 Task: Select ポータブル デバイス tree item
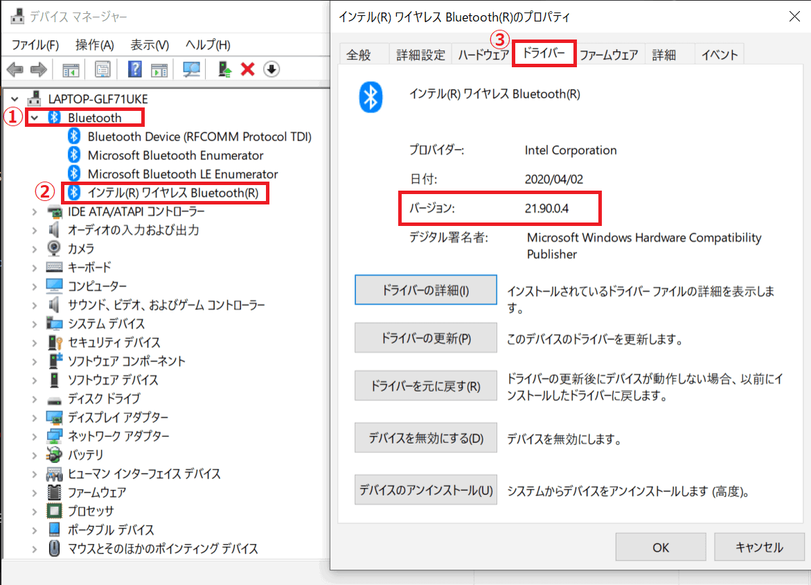point(112,530)
